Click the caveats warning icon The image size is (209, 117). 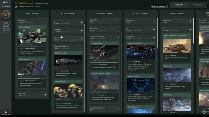tap(5, 112)
